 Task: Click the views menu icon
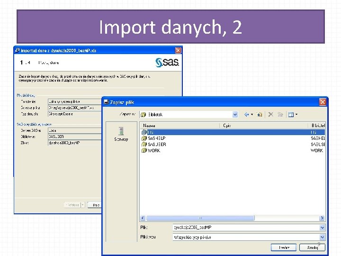click(x=291, y=115)
